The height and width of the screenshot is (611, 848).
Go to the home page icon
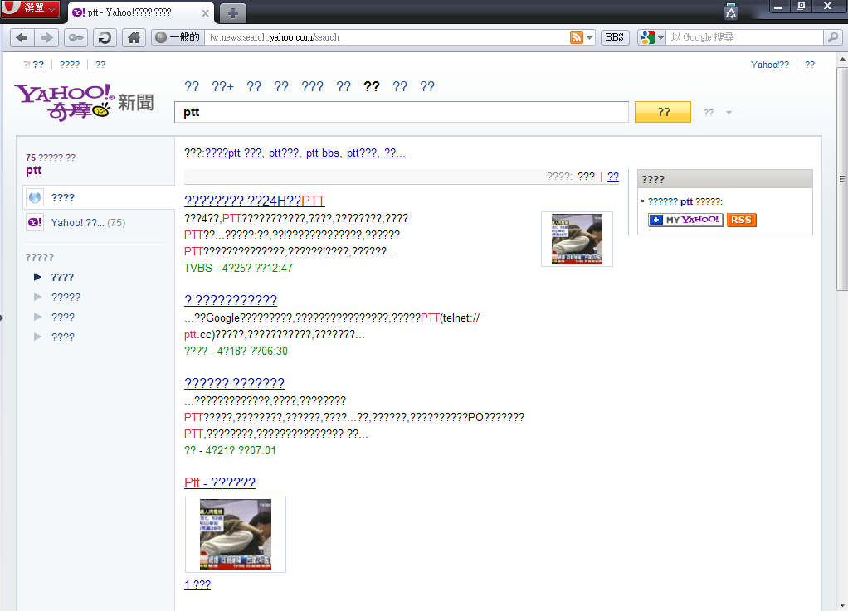click(x=134, y=37)
